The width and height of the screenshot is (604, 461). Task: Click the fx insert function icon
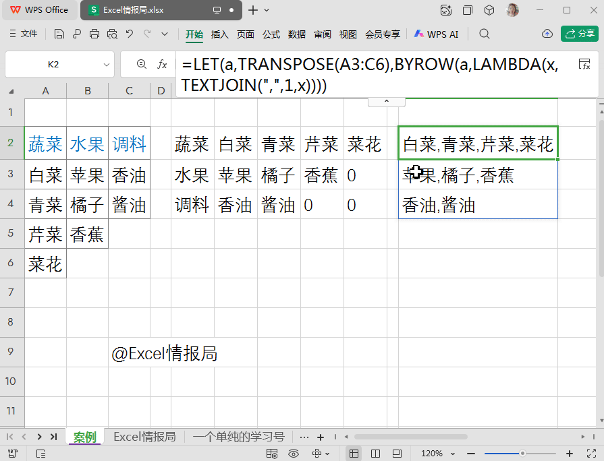tap(162, 64)
